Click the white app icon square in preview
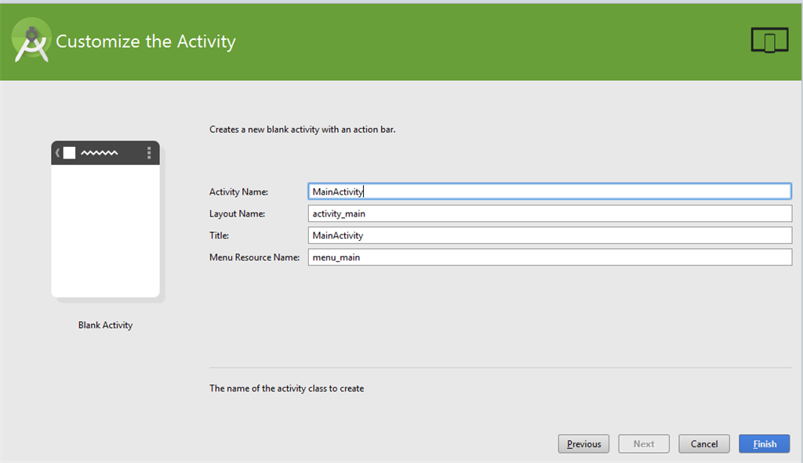Viewport: 803px width, 463px height. tap(69, 153)
